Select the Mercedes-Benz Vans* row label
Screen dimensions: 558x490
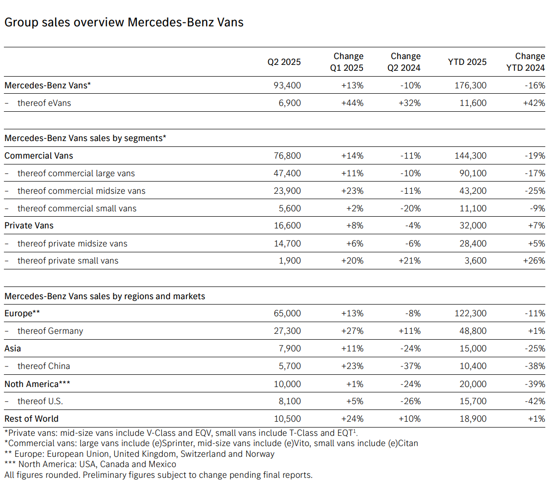(x=48, y=85)
